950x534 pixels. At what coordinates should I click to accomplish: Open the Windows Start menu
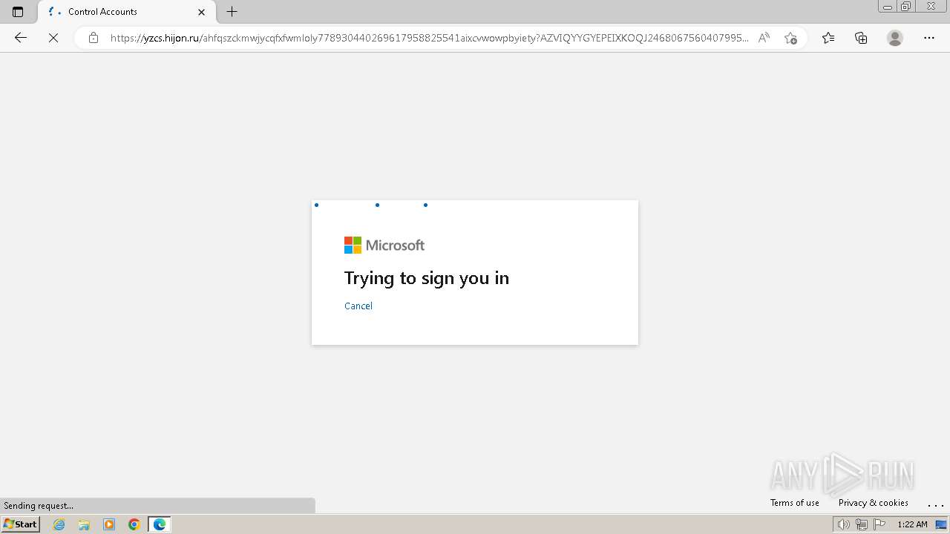click(21, 524)
